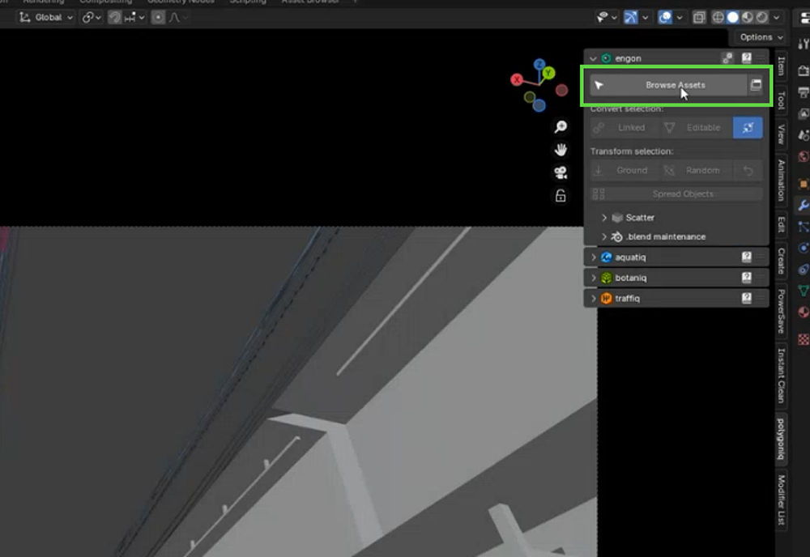
Task: Switch to rendered viewport shading
Action: point(762,18)
